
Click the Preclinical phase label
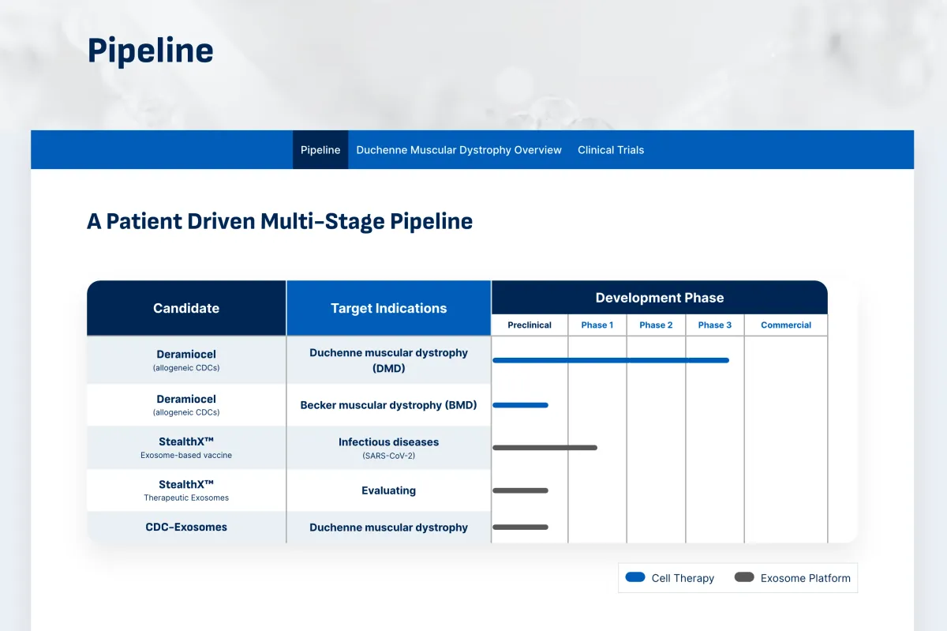click(x=530, y=325)
